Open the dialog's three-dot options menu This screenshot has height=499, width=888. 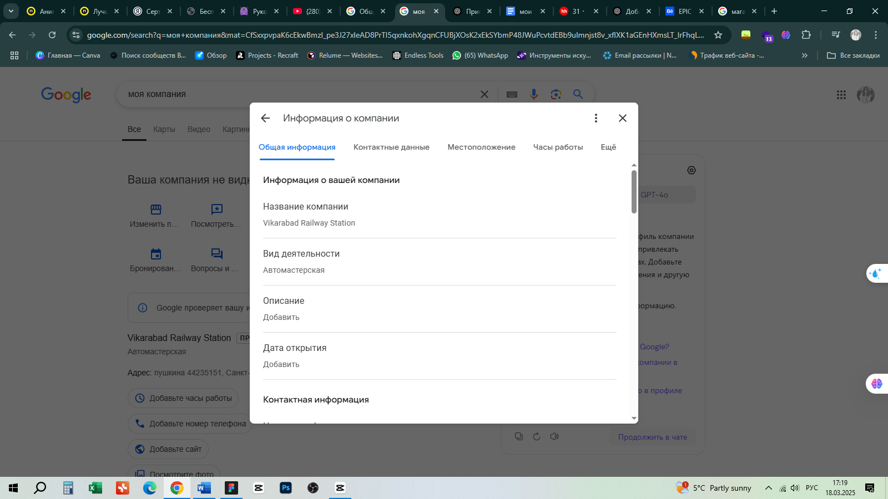click(x=596, y=118)
